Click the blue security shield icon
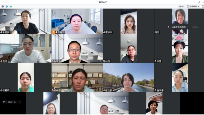This screenshot has width=204, height=115. coord(7,6)
